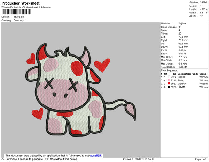This screenshot has height=162, width=209.
Task: Click the 'Production Worksheet' title
Action: 21,3
